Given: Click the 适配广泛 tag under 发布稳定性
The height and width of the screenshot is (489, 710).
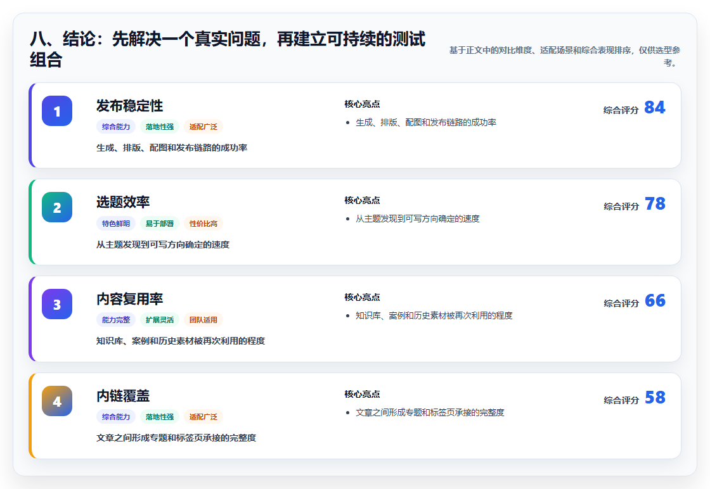Looking at the screenshot, I should [x=203, y=127].
